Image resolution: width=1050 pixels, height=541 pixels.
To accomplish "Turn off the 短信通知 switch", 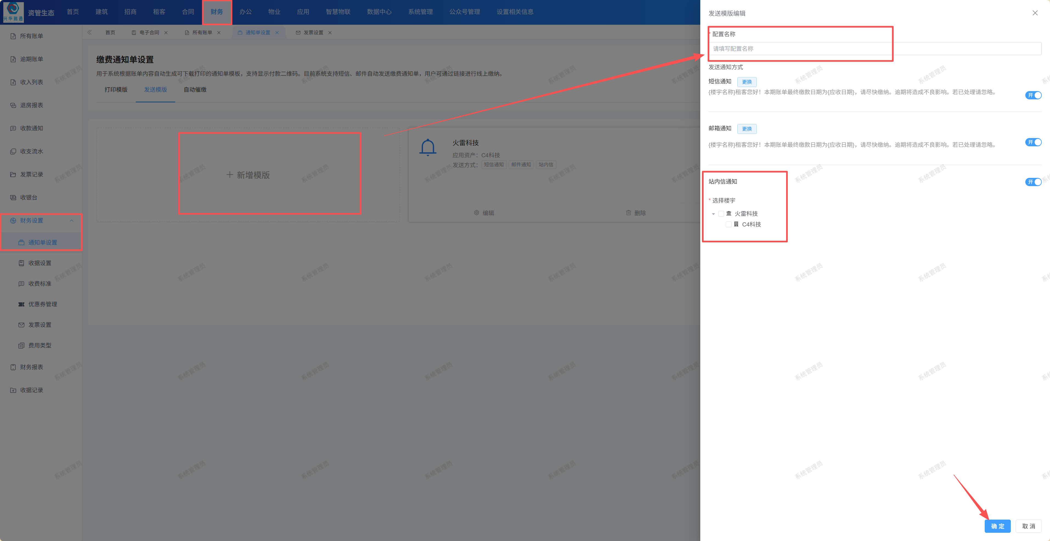I will pos(1033,96).
